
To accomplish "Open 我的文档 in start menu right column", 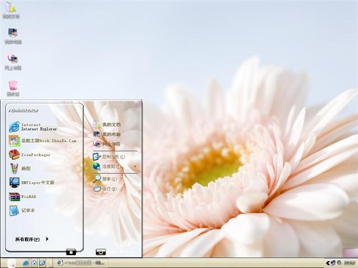I will (107, 125).
